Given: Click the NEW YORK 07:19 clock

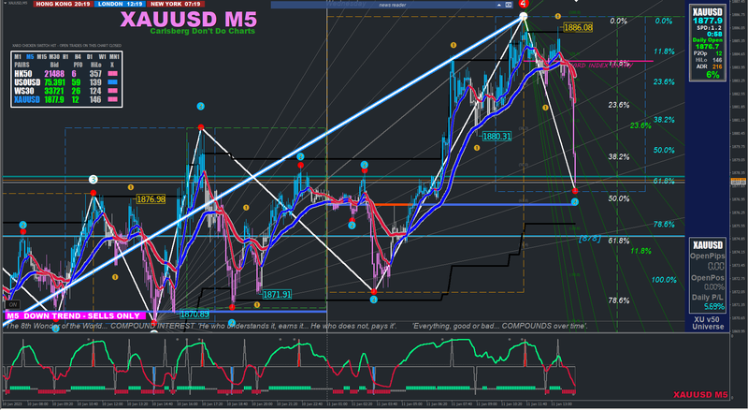Looking at the screenshot, I should pyautogui.click(x=176, y=4).
